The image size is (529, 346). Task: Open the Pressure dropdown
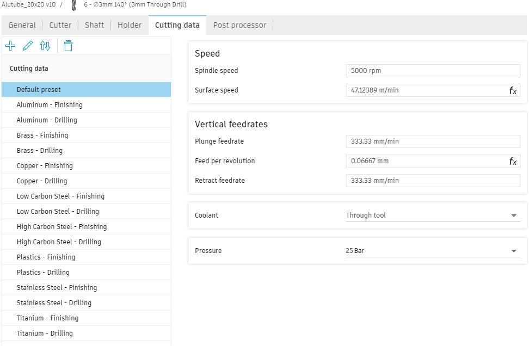[x=433, y=251]
